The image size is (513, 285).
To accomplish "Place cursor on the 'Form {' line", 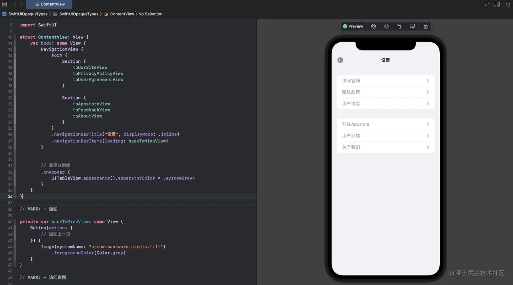I will click(x=59, y=56).
